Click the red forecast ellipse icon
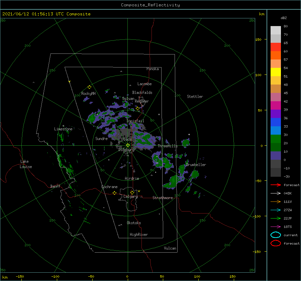301x281 pixels. (276, 243)
